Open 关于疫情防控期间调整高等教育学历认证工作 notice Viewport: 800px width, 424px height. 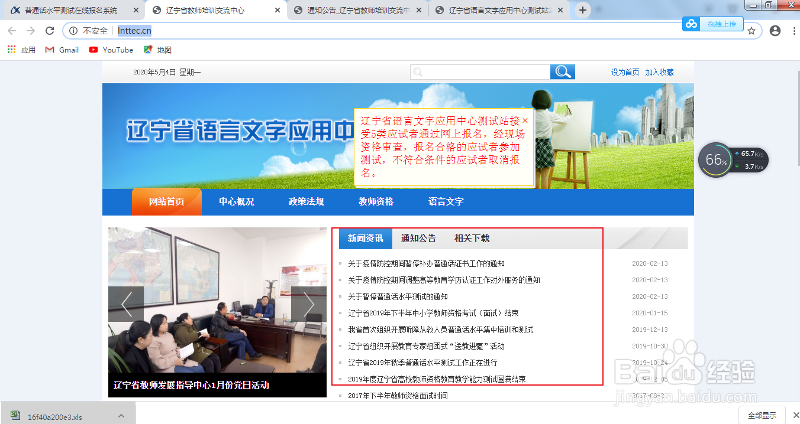click(x=444, y=280)
